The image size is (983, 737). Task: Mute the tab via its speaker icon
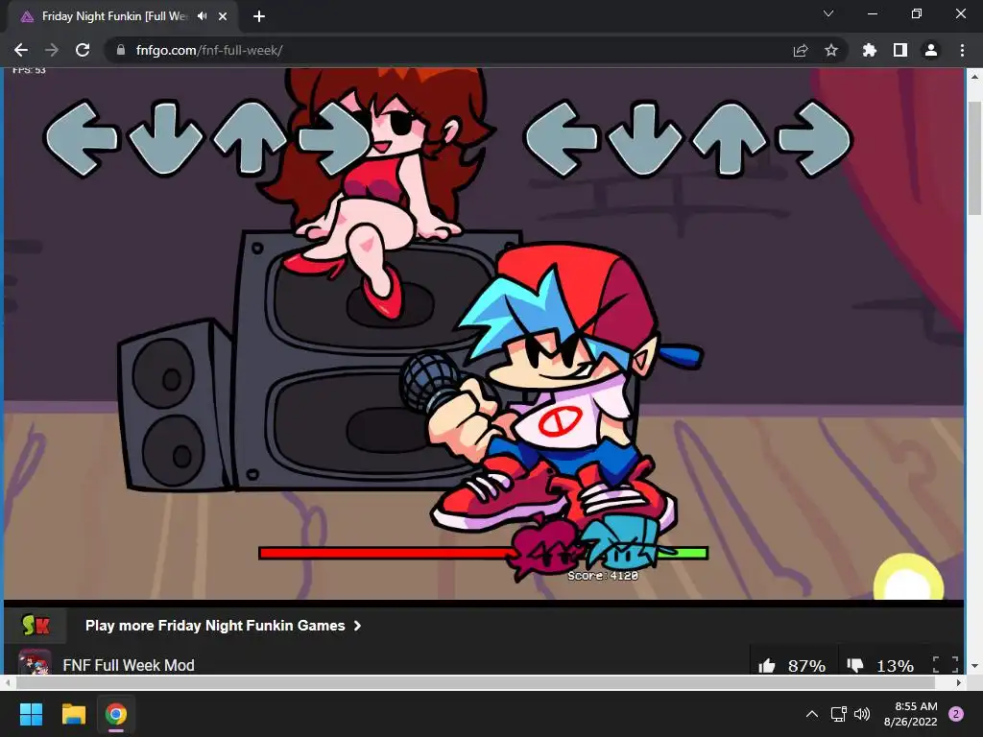[x=202, y=16]
